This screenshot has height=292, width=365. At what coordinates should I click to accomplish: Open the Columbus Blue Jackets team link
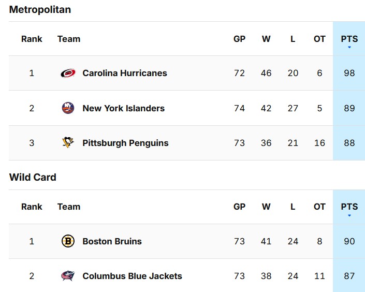tap(132, 276)
